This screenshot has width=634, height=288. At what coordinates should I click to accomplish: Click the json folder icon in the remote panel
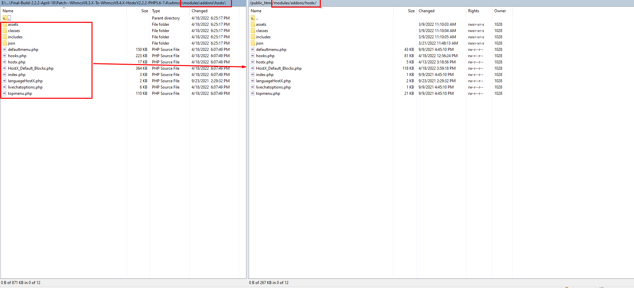[253, 43]
